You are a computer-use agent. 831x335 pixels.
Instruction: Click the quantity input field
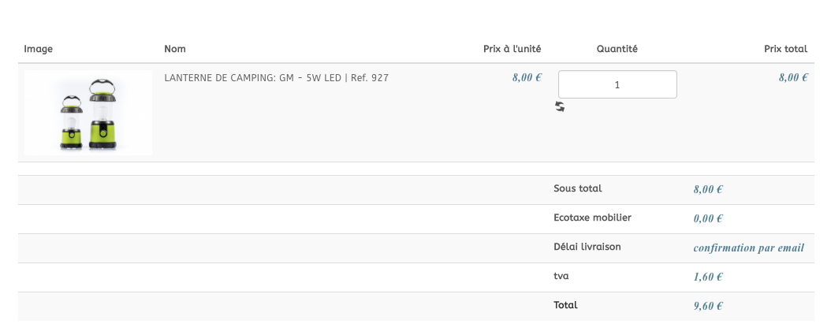617,84
